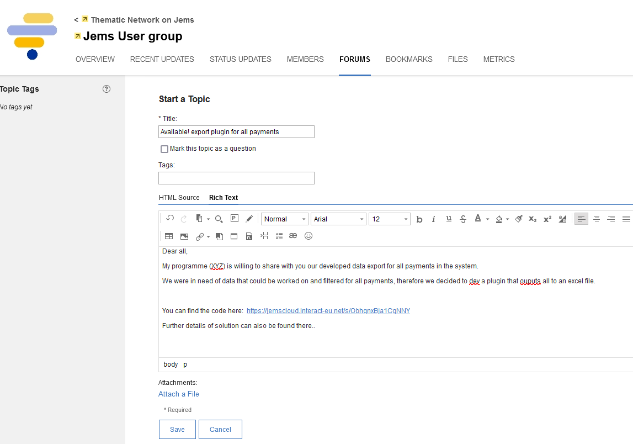Click into the Title input field

tap(236, 131)
